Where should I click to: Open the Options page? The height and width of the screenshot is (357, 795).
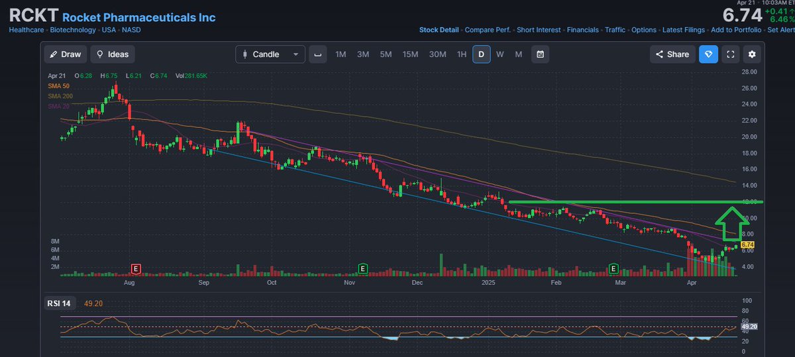point(644,30)
